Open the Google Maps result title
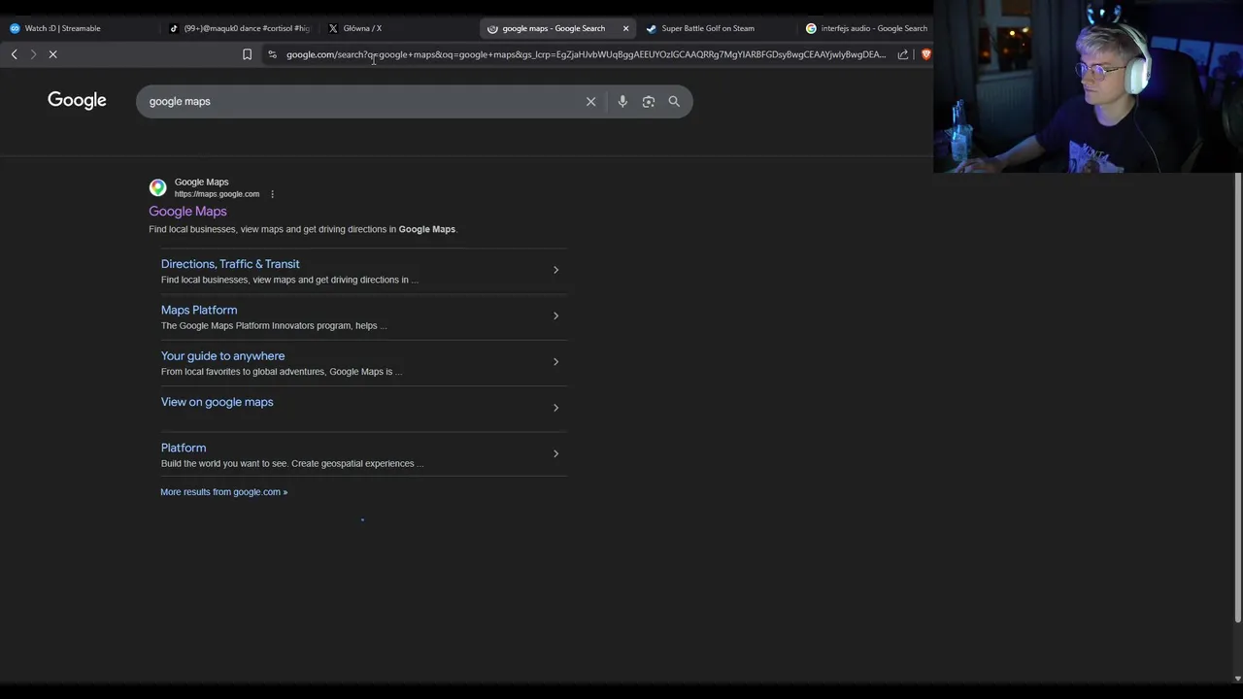The height and width of the screenshot is (699, 1243). tap(187, 212)
